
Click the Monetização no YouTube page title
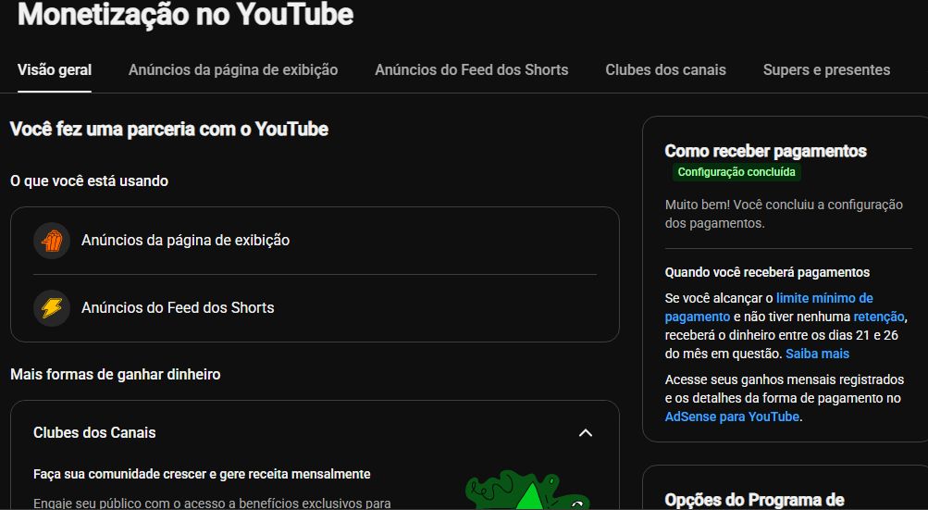point(185,14)
